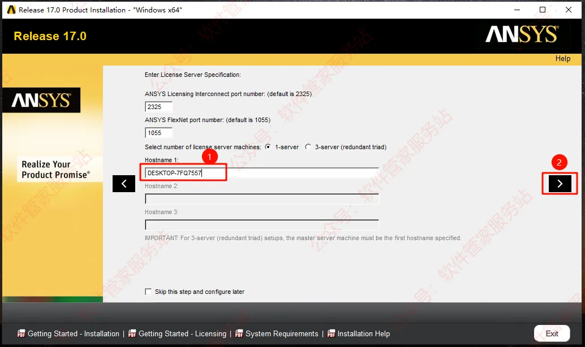Click the Licensing Interconnect port field 2325
The image size is (585, 347).
pyautogui.click(x=158, y=107)
